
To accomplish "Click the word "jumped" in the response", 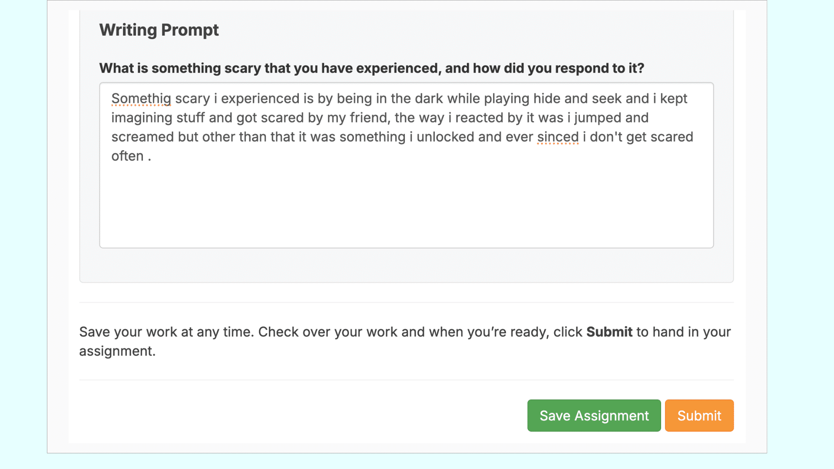I will 597,118.
